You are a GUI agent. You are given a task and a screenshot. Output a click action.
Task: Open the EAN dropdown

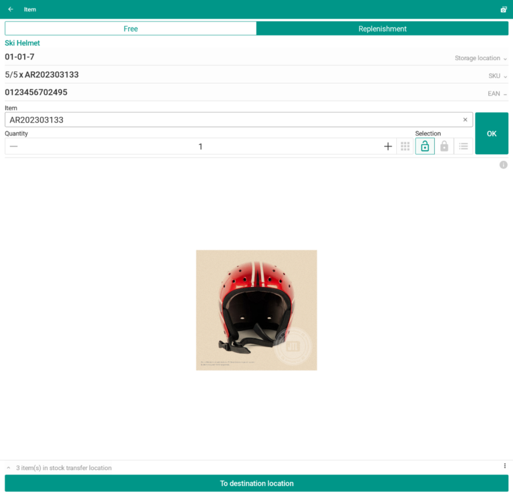click(497, 94)
